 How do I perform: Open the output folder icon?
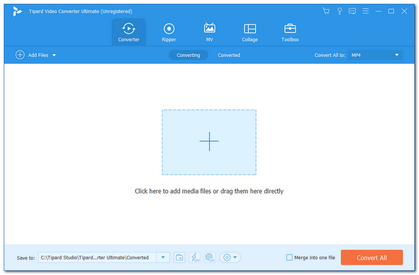tap(179, 258)
